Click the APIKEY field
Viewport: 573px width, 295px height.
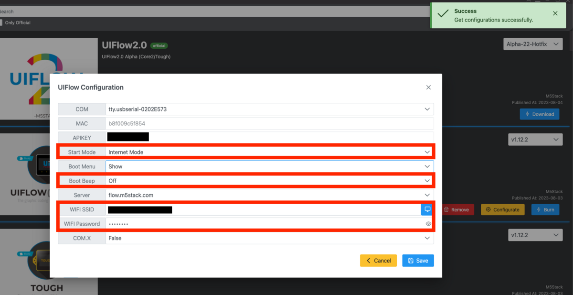pyautogui.click(x=270, y=137)
